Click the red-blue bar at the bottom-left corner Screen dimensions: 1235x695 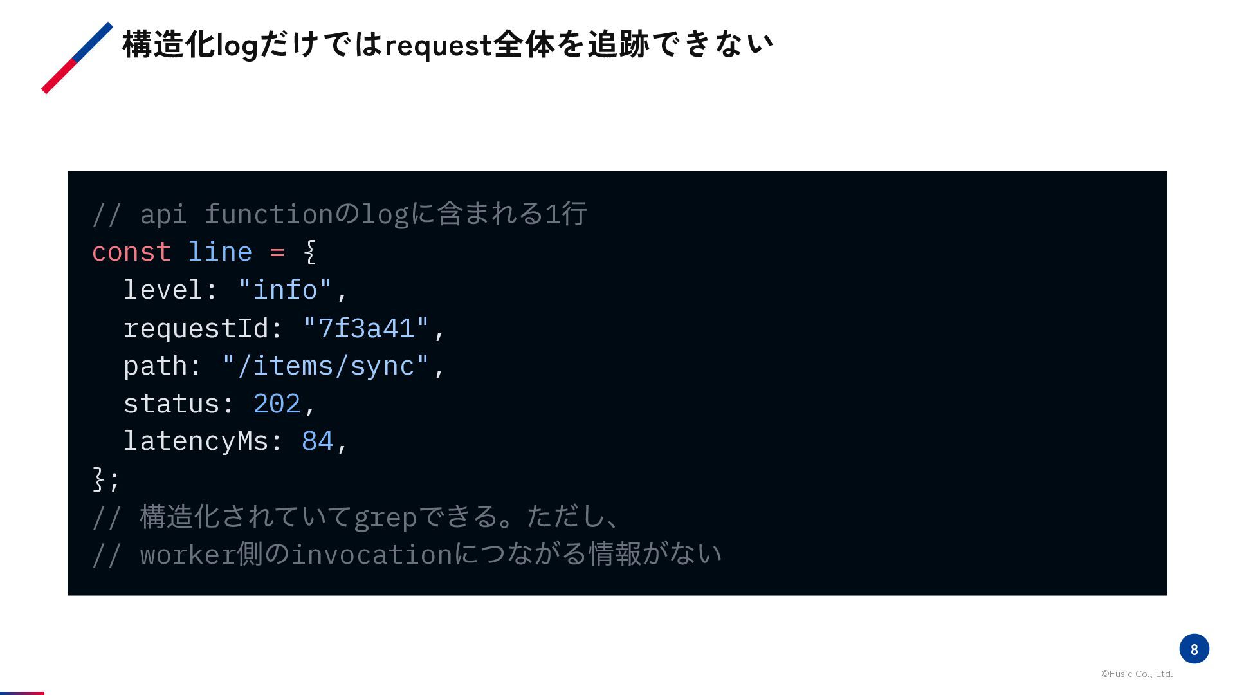[22, 693]
